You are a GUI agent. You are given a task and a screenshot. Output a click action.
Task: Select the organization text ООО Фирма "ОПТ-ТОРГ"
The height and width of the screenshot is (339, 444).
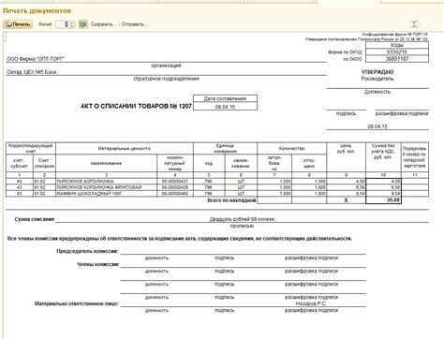[x=36, y=59]
